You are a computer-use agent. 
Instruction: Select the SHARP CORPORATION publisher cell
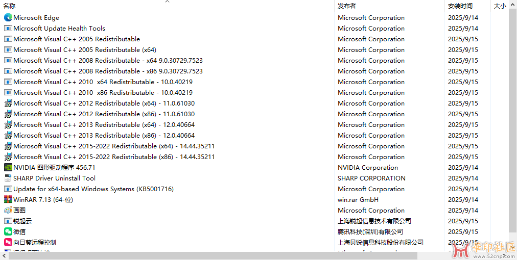371,178
